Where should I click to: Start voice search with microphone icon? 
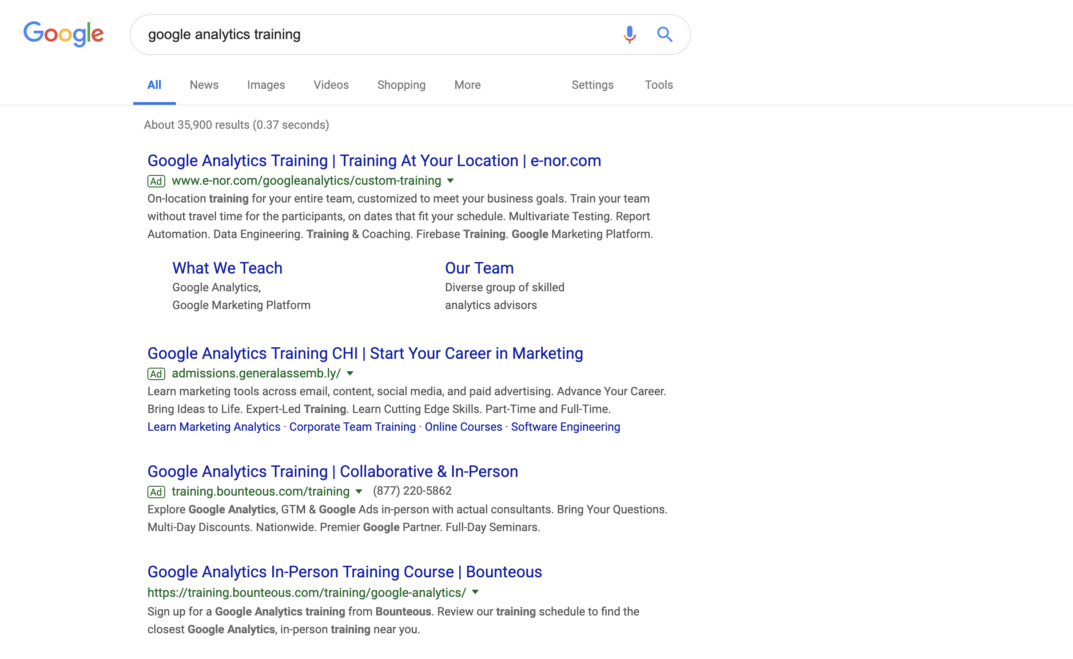629,34
